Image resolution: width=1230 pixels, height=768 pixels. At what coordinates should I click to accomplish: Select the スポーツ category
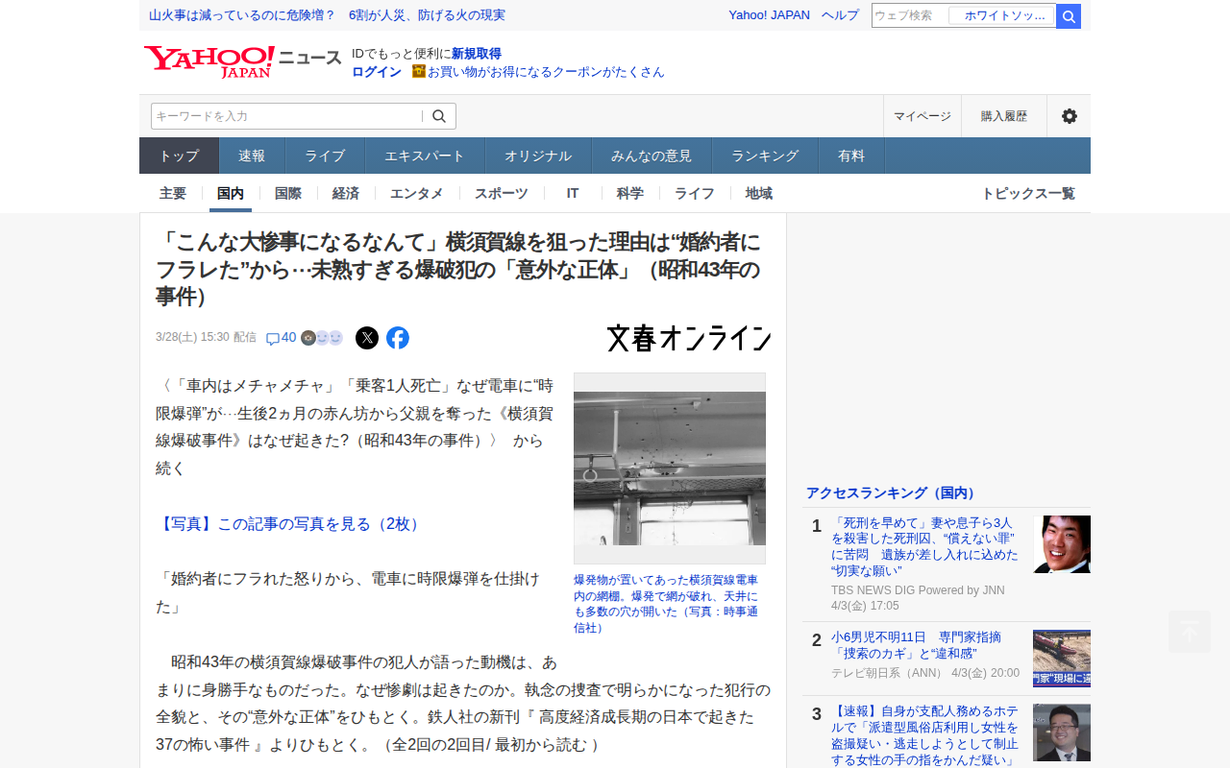(502, 193)
